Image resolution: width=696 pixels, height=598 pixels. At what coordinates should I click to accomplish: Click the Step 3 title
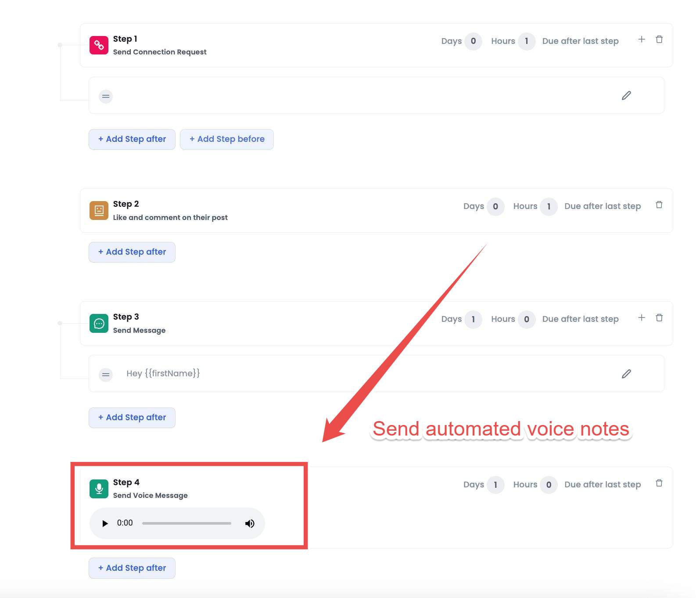[x=126, y=317]
